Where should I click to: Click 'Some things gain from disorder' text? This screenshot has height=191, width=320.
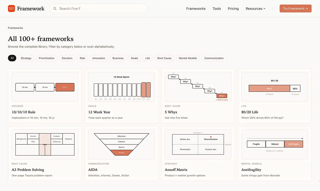pyautogui.click(x=261, y=175)
